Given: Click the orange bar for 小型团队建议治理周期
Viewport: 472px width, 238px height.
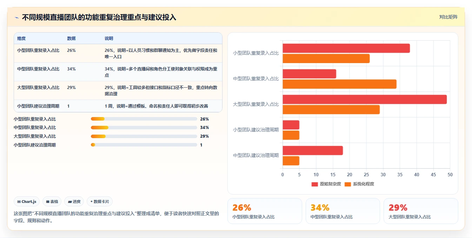Looking at the screenshot, I should tap(291, 135).
